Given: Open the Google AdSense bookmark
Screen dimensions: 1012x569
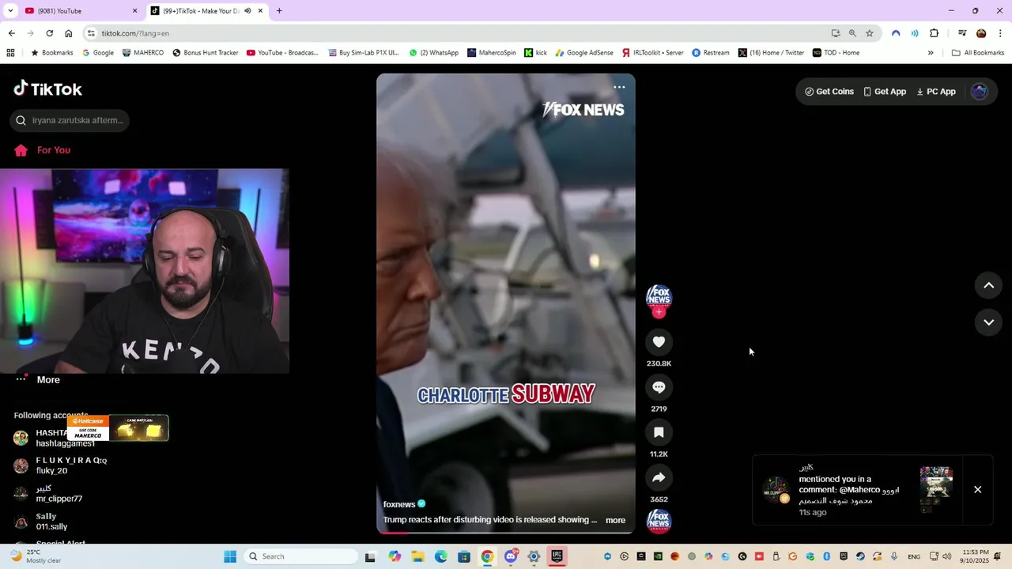Looking at the screenshot, I should 584,53.
